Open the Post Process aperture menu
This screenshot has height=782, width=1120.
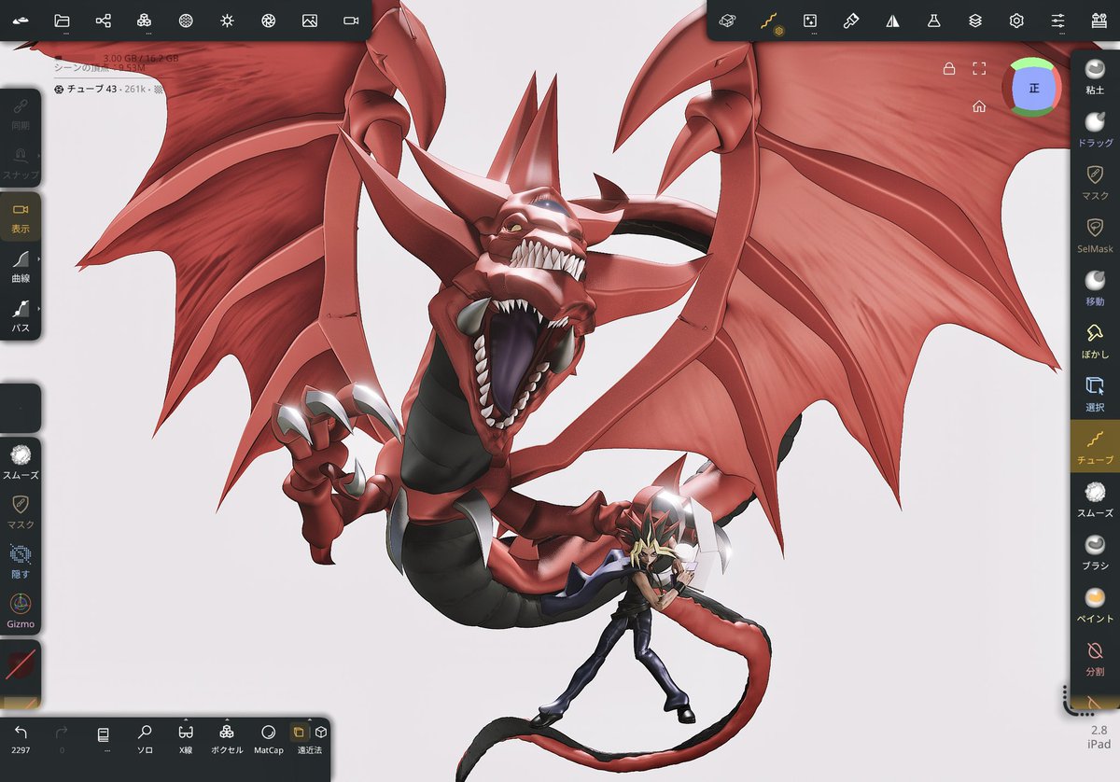268,21
